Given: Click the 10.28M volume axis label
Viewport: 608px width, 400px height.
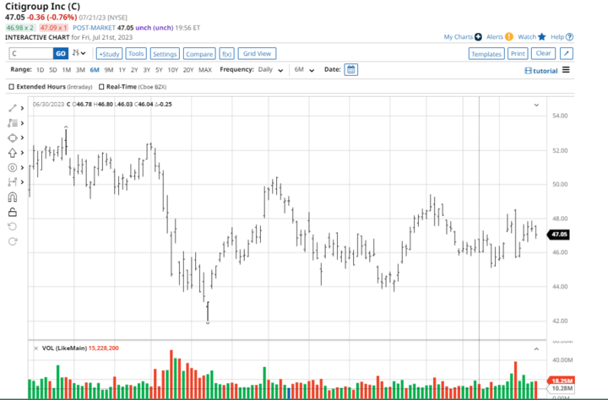Looking at the screenshot, I should (x=561, y=388).
